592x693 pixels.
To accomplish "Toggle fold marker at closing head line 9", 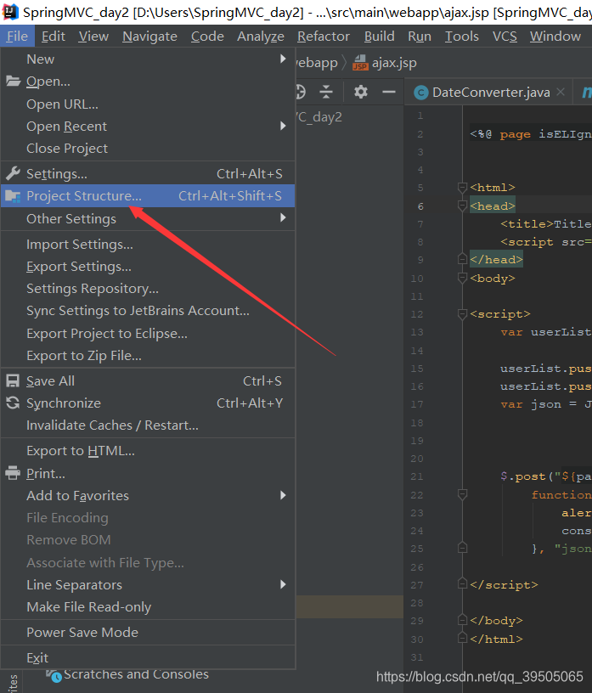I will click(x=462, y=259).
